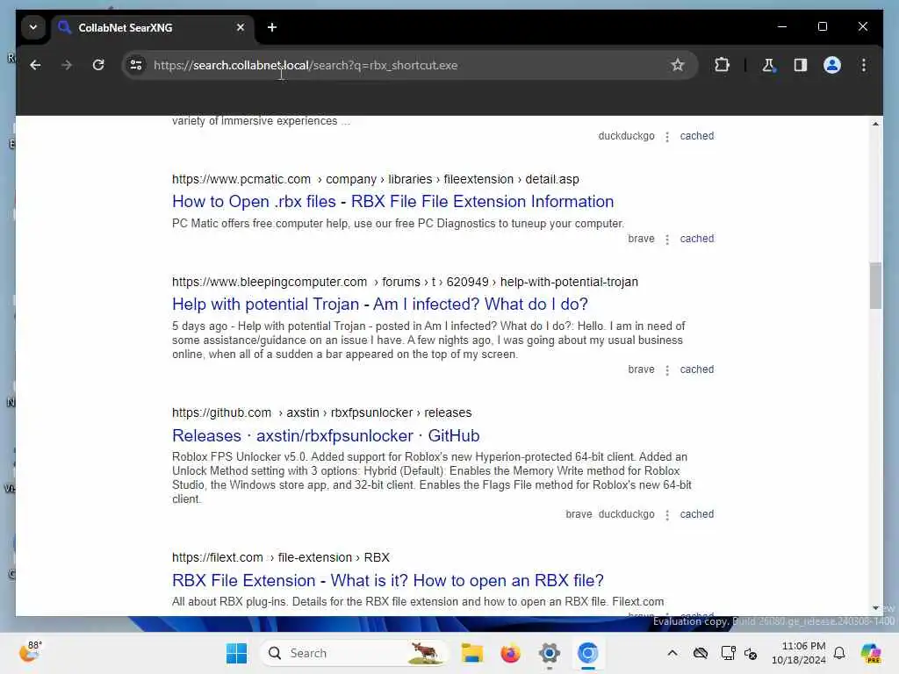The image size is (899, 674).
Task: Click the https://www.bleepingcomputer.com URL text
Action: pyautogui.click(x=270, y=282)
